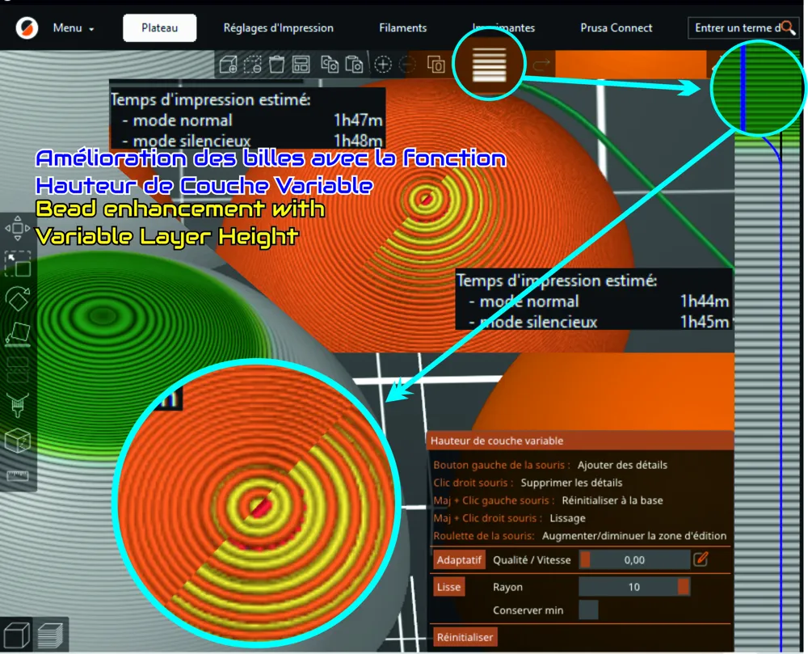Select the Cut tool in left sidebar

(x=18, y=369)
